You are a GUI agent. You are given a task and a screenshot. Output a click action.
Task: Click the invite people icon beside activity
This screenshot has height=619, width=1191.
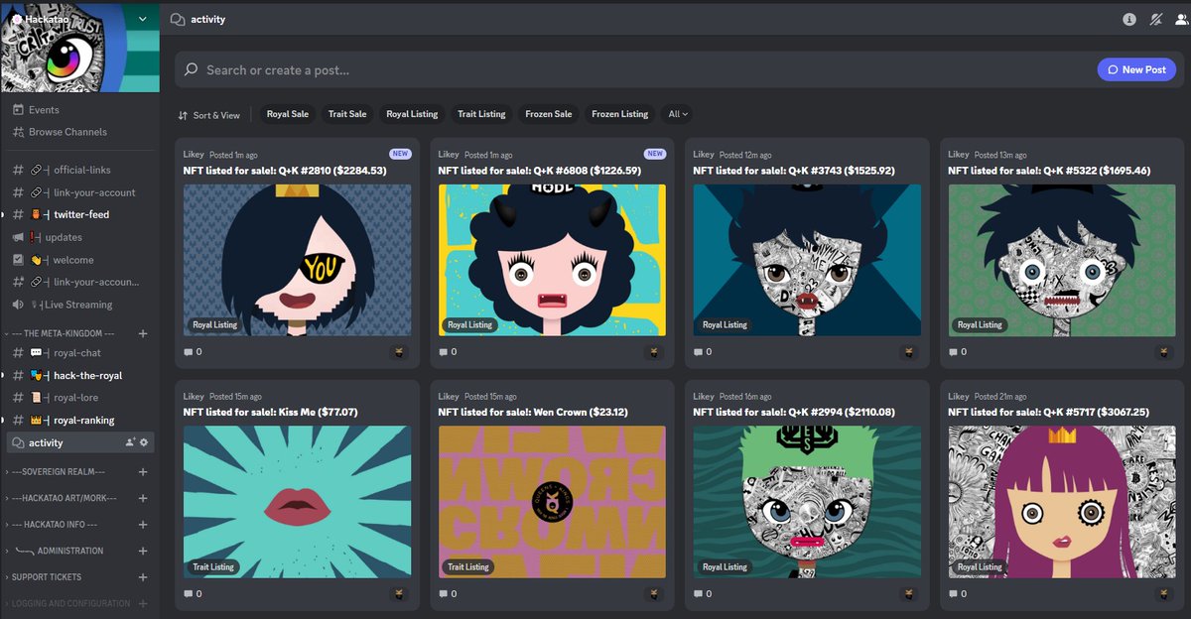pyautogui.click(x=130, y=442)
